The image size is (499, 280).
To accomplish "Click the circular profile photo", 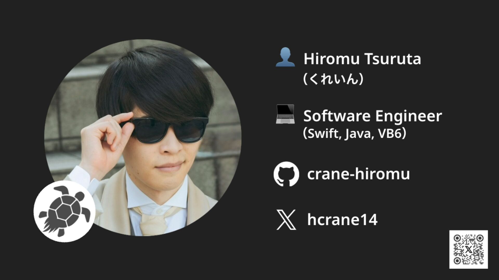I will (143, 138).
